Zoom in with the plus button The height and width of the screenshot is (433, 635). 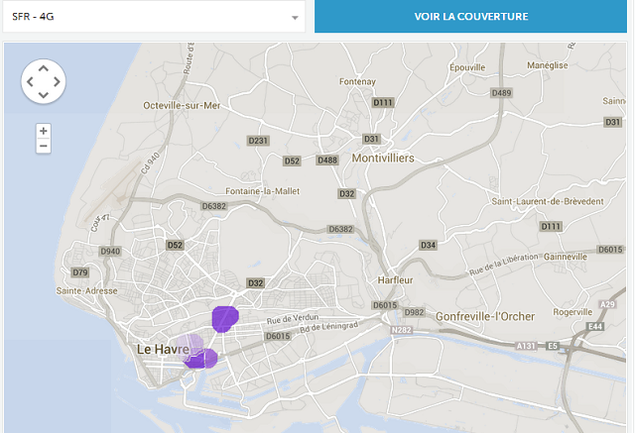(43, 131)
